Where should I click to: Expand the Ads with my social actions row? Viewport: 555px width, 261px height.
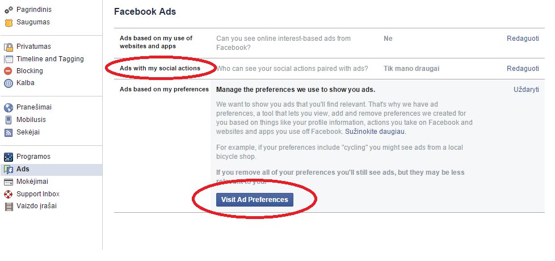tap(329, 69)
